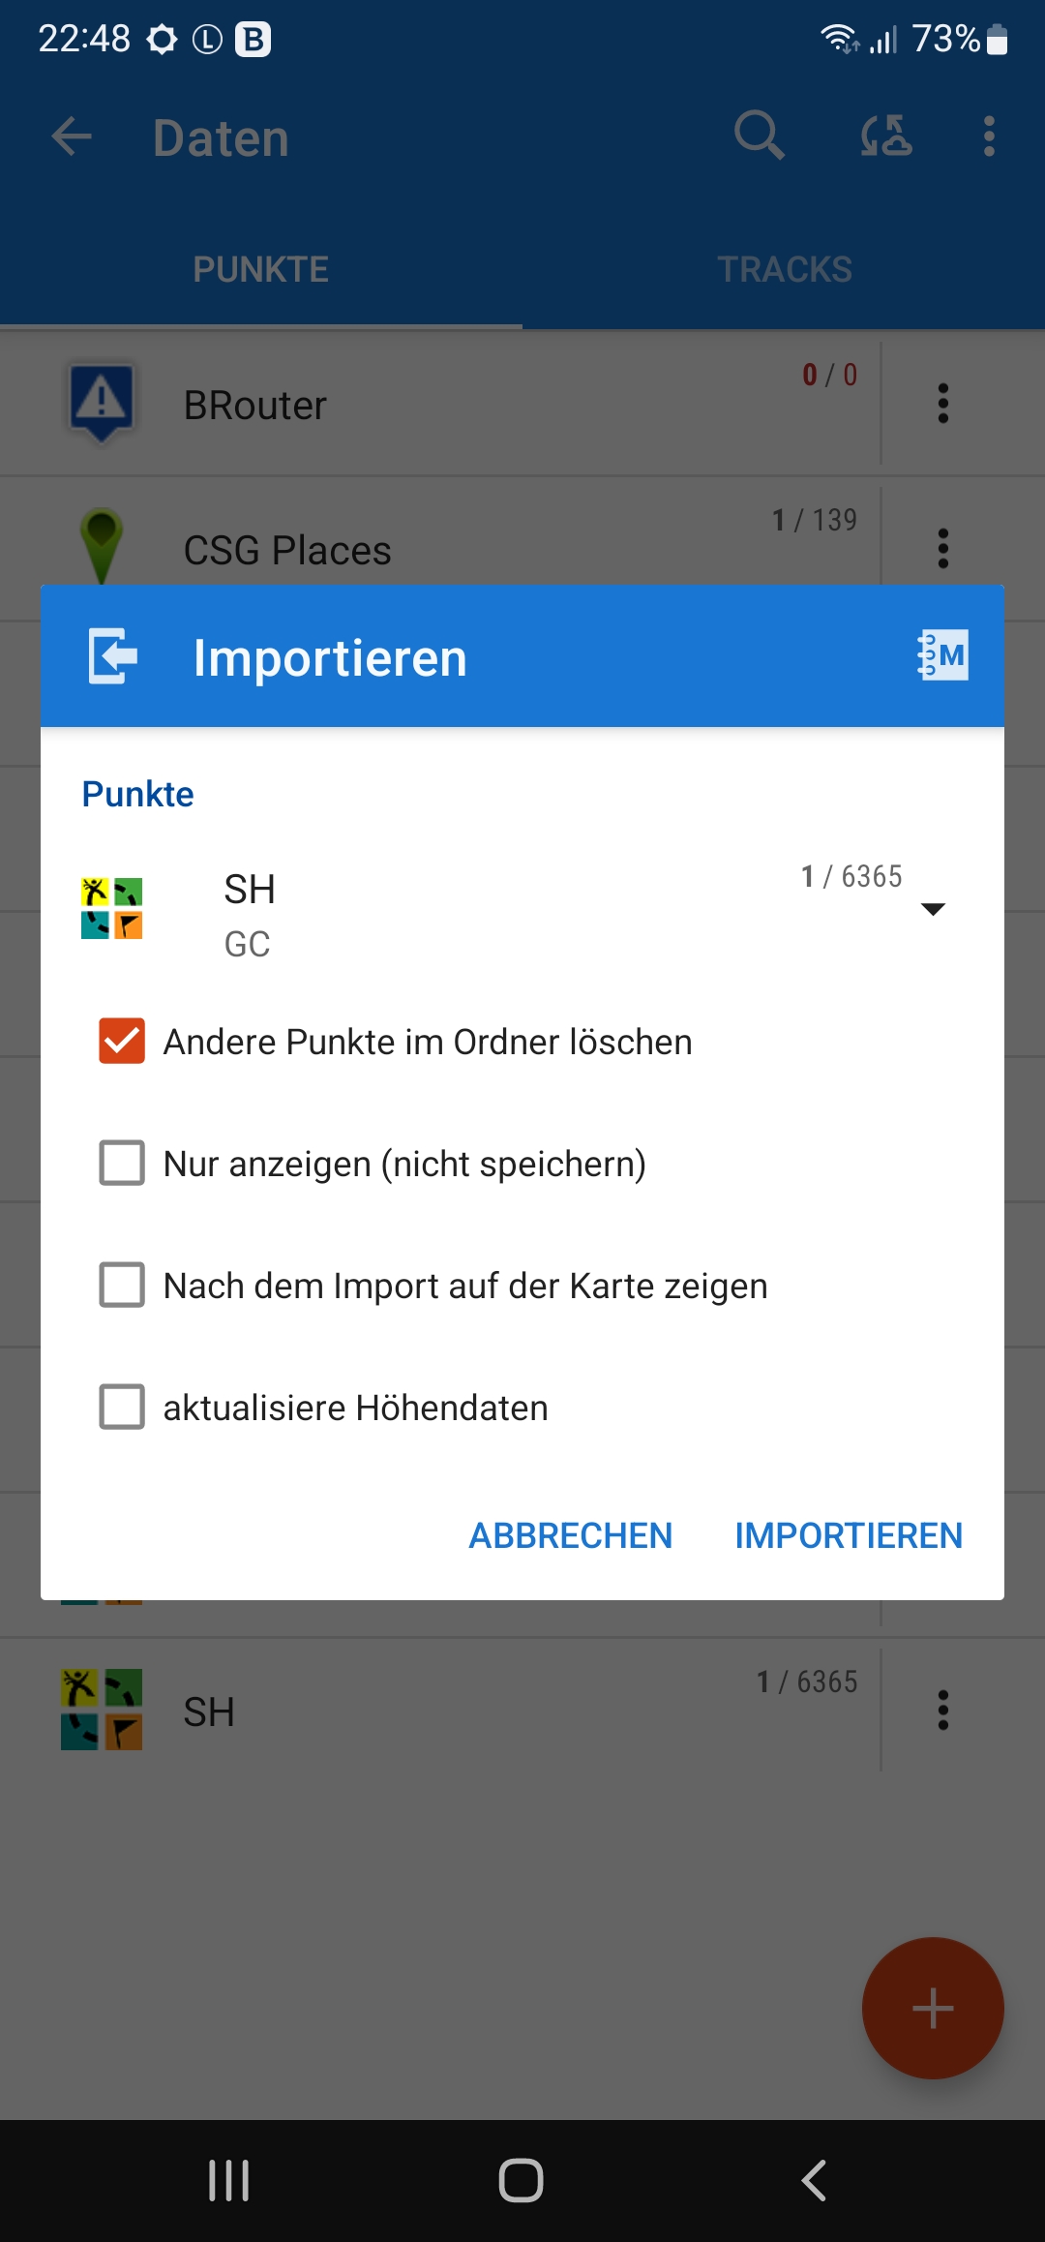
Task: Tap the geocaching icon in SH folder selector
Action: pos(112,908)
